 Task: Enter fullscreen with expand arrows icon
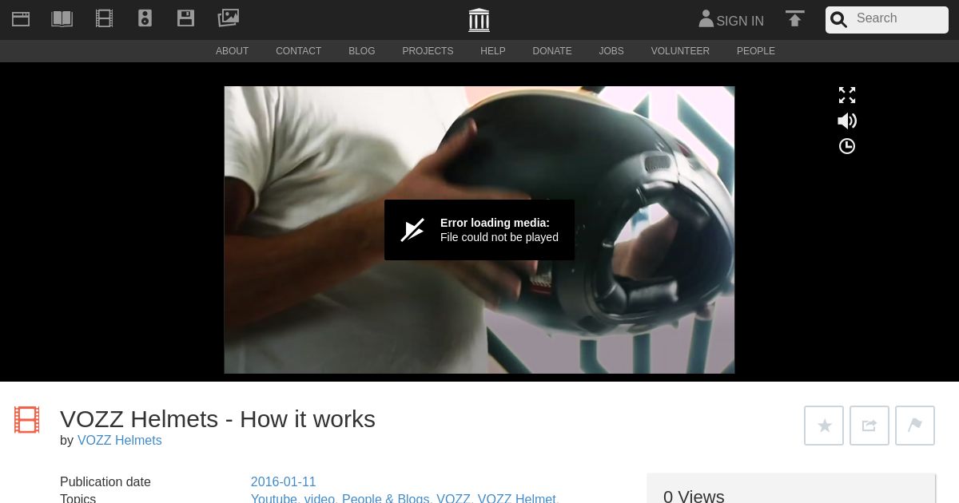coord(847,95)
